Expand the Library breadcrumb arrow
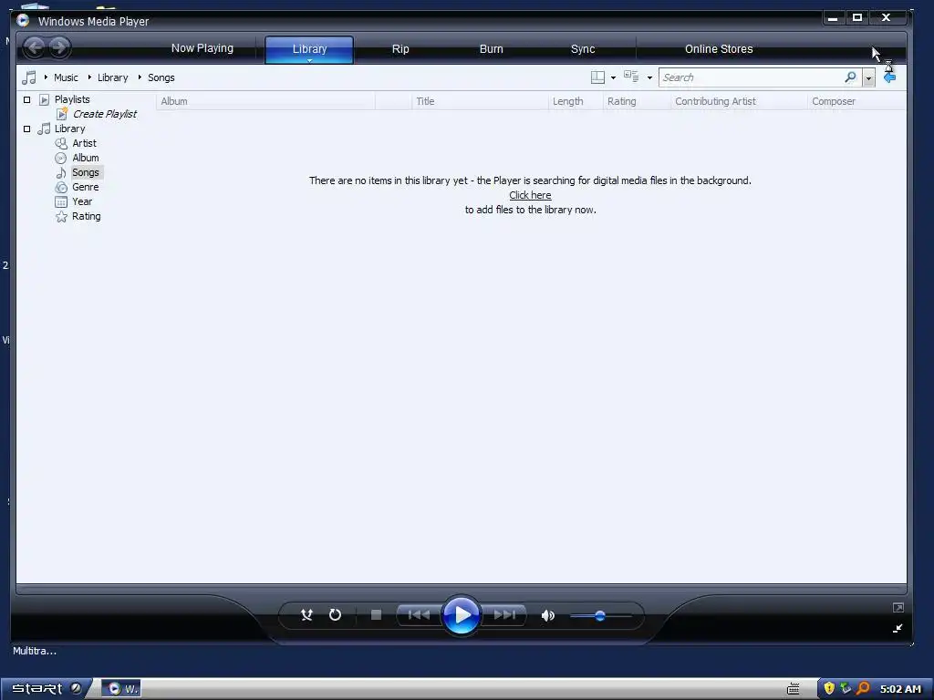The image size is (934, 700). [x=89, y=77]
